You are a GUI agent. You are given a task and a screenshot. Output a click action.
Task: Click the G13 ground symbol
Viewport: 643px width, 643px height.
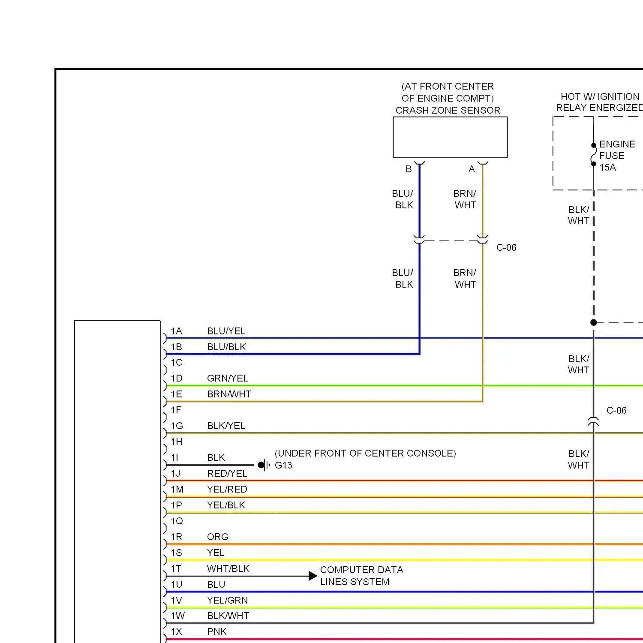click(x=264, y=465)
